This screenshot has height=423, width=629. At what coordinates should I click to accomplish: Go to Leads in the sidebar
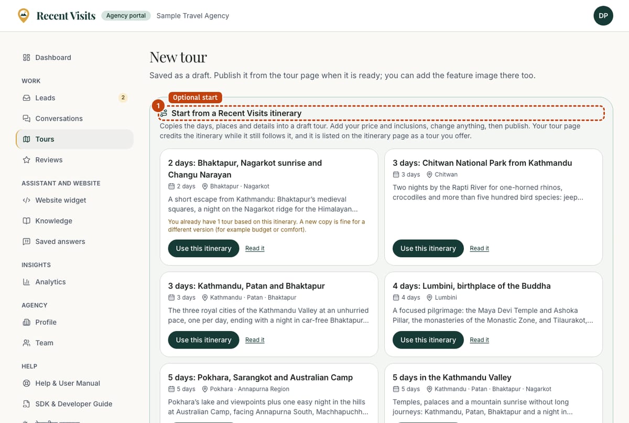74,98
